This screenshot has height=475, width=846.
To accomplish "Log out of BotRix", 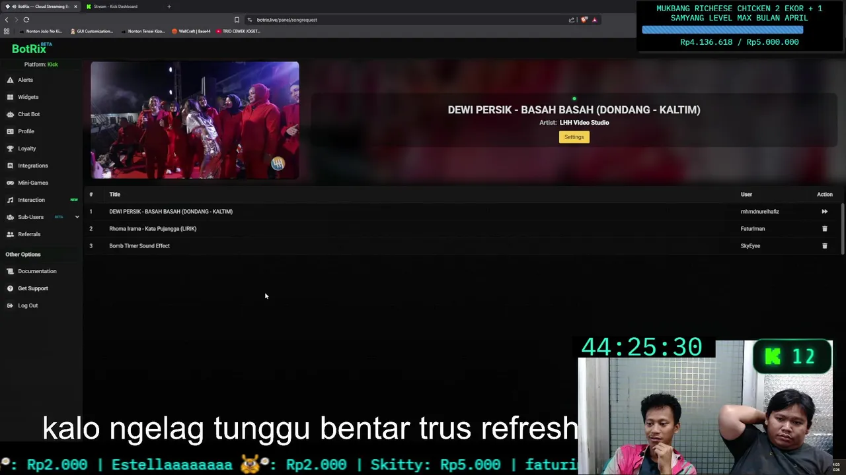I will [x=28, y=305].
